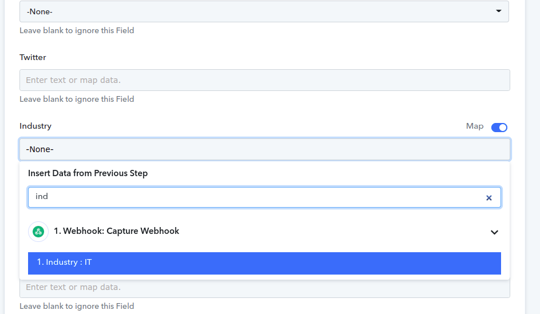Image resolution: width=540 pixels, height=314 pixels.
Task: Click 'Insert Data from Previous Step' heading
Action: (x=88, y=173)
